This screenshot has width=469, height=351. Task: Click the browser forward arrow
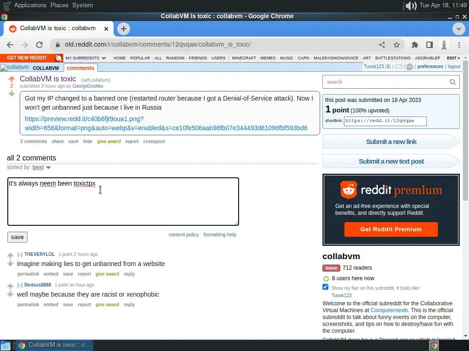25,45
